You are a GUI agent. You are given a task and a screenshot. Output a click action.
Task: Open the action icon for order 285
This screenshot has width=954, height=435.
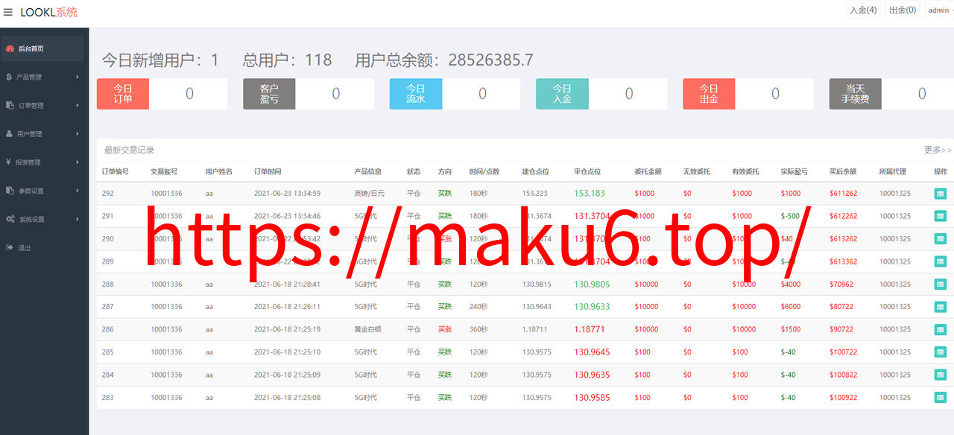[940, 352]
